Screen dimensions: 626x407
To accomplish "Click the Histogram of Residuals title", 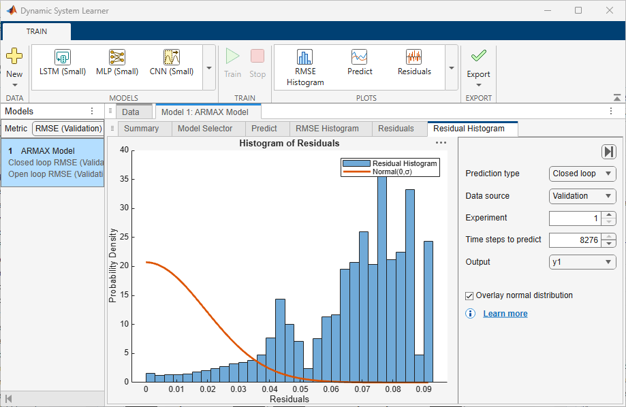I will (289, 143).
